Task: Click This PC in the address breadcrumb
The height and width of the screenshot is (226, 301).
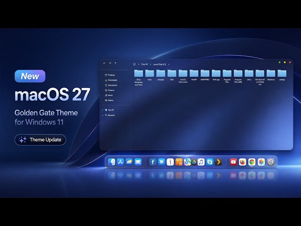Action: tap(144, 65)
